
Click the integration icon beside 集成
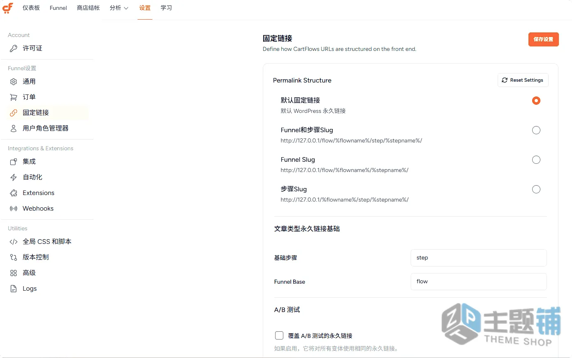(x=14, y=162)
